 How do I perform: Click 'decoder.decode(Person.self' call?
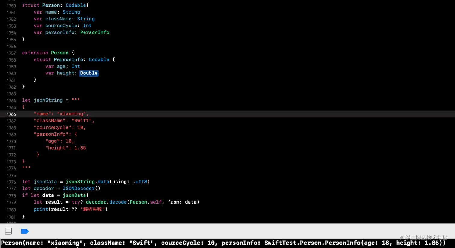124,202
